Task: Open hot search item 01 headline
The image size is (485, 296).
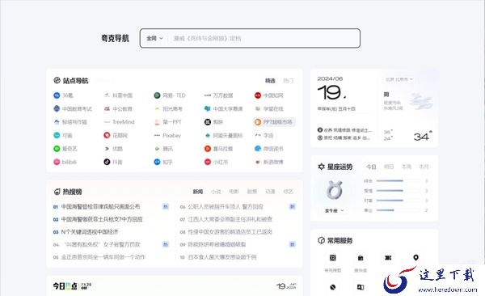Action: click(100, 206)
